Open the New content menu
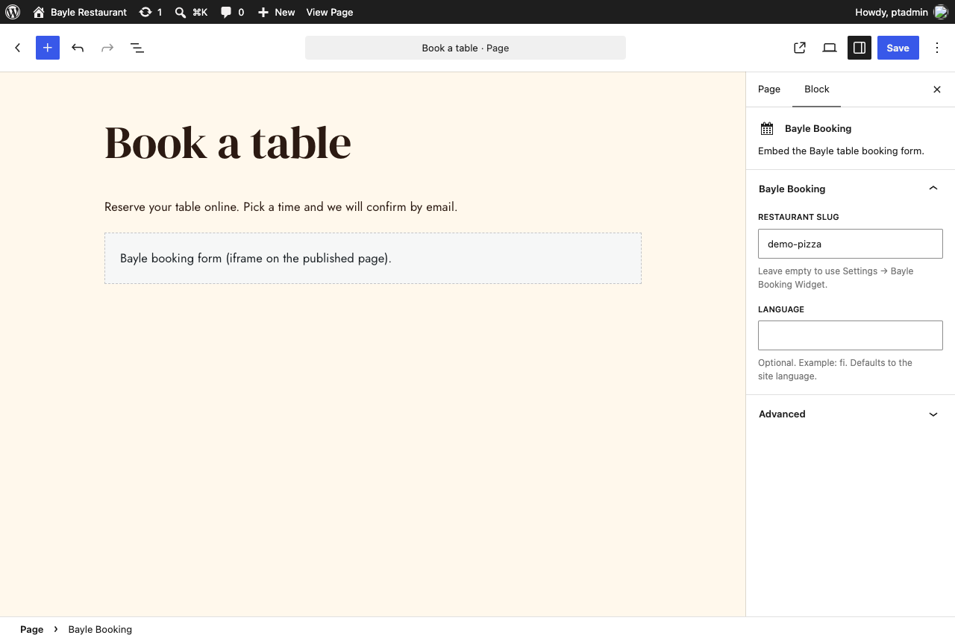The image size is (955, 641). pyautogui.click(x=276, y=12)
